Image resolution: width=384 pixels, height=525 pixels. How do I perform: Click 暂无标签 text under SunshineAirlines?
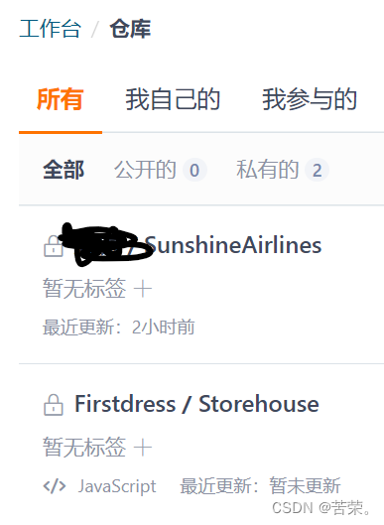[84, 289]
